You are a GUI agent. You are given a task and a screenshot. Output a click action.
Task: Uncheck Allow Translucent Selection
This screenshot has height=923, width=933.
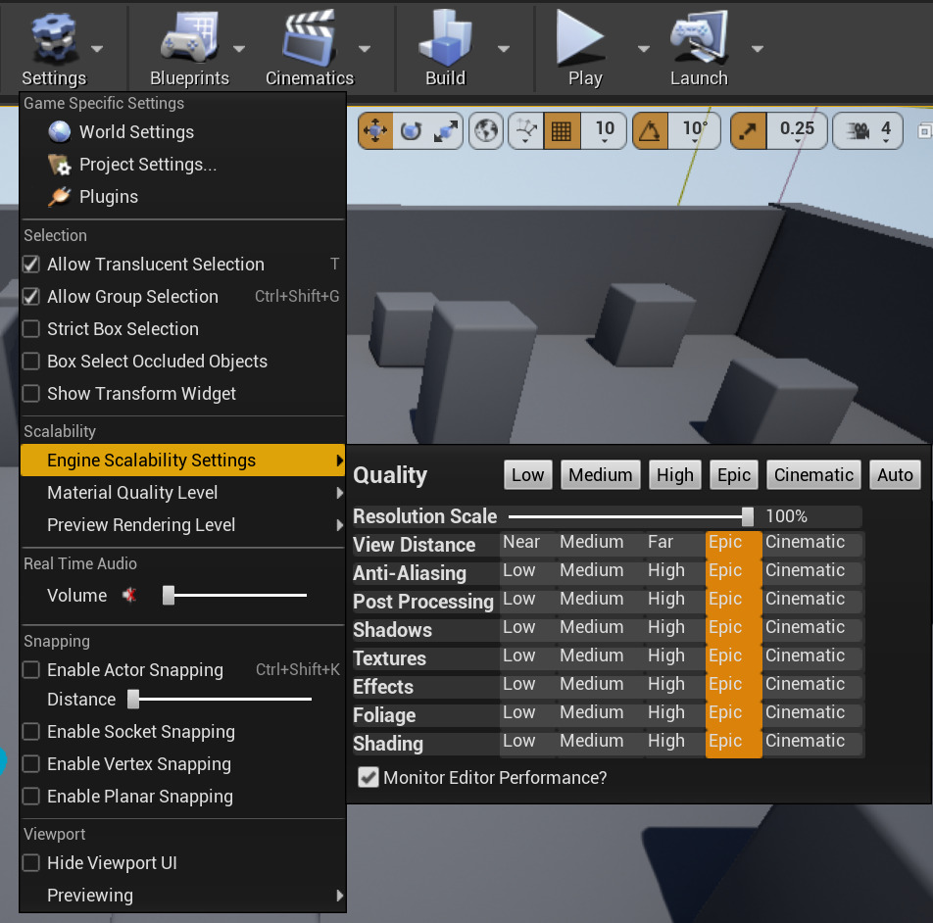(x=31, y=265)
